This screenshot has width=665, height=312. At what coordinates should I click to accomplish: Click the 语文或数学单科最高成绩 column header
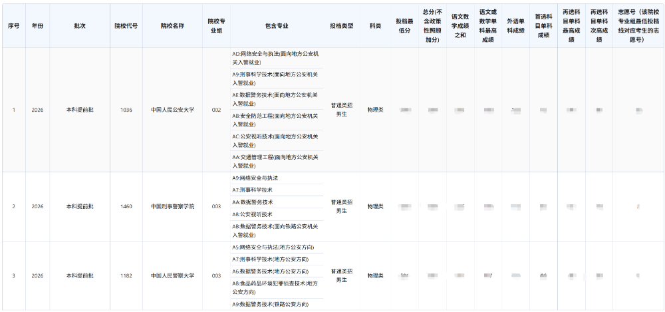(x=488, y=26)
